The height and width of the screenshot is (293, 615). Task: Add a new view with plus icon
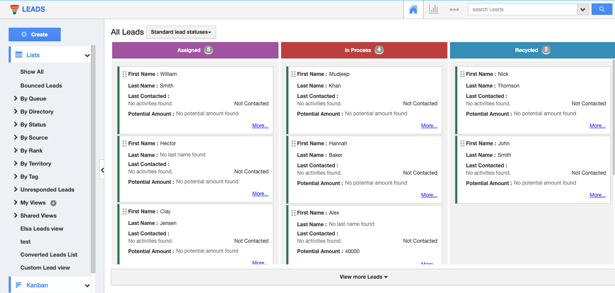pos(53,203)
